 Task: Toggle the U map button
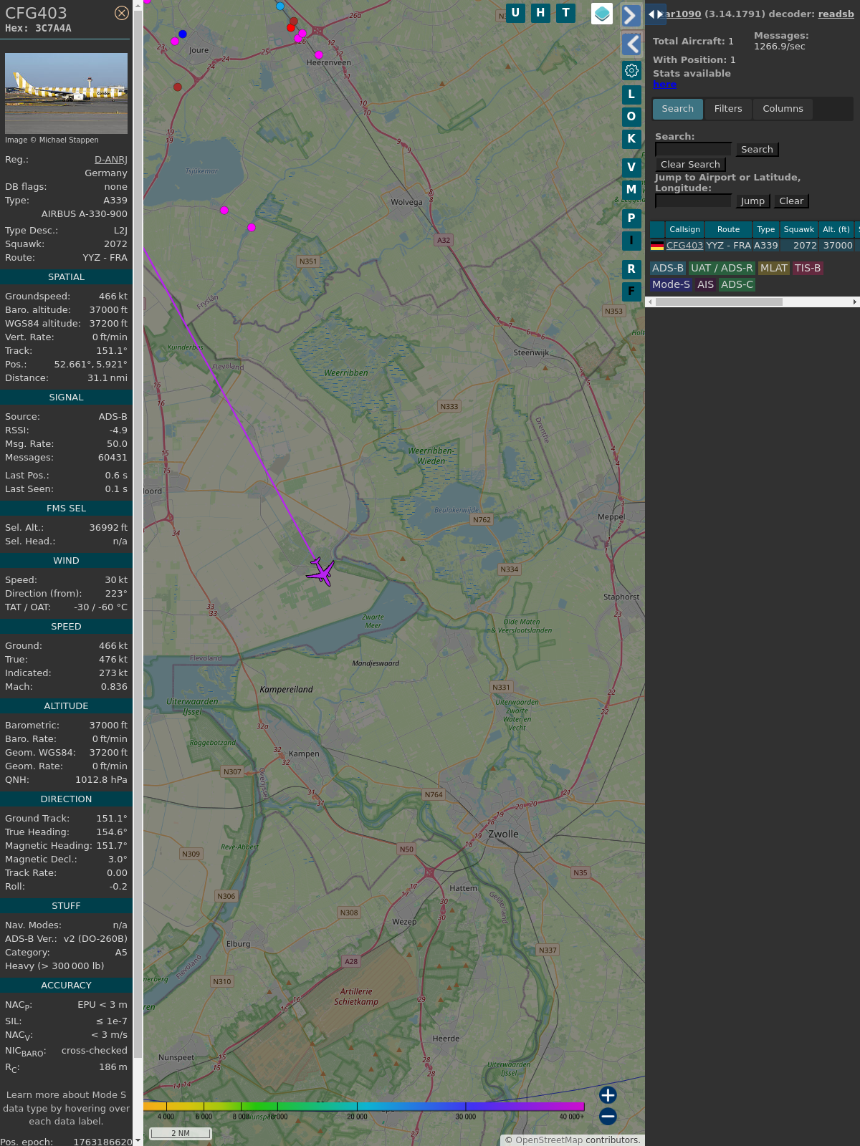click(x=515, y=13)
